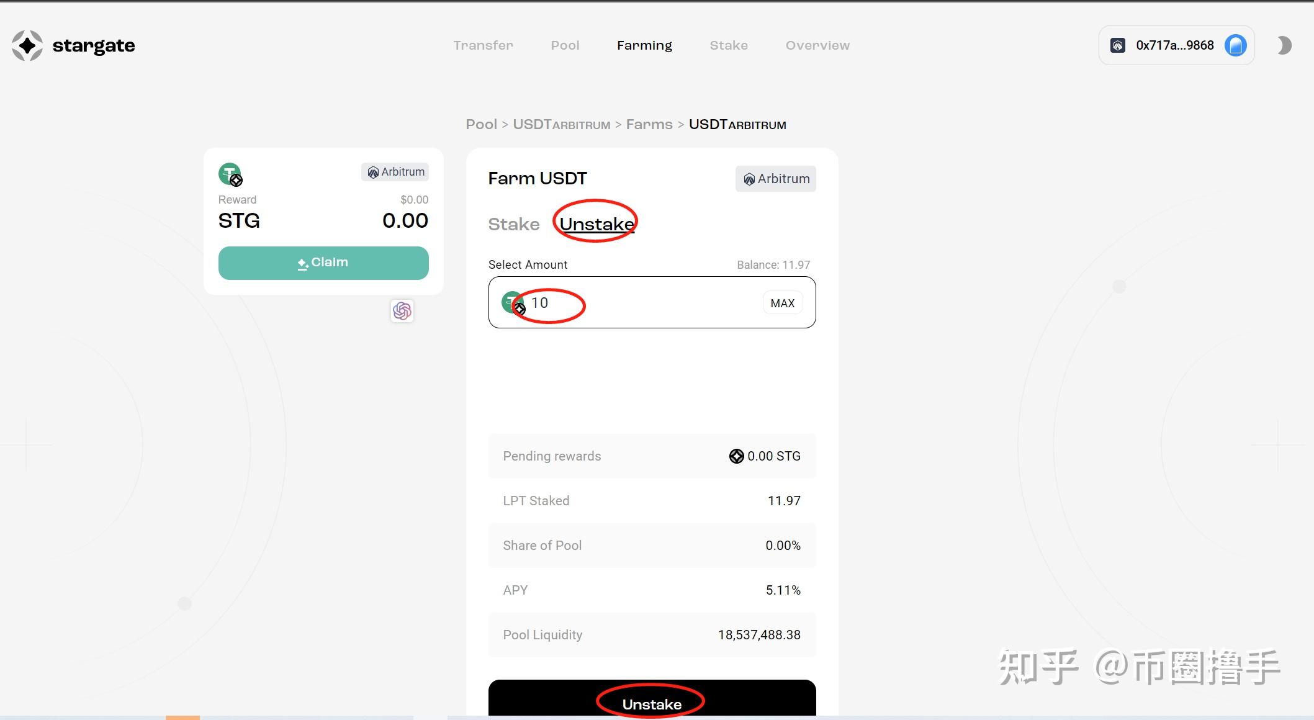This screenshot has height=720, width=1314.
Task: Click Arbitrum chain badge in reward card
Action: coord(395,172)
